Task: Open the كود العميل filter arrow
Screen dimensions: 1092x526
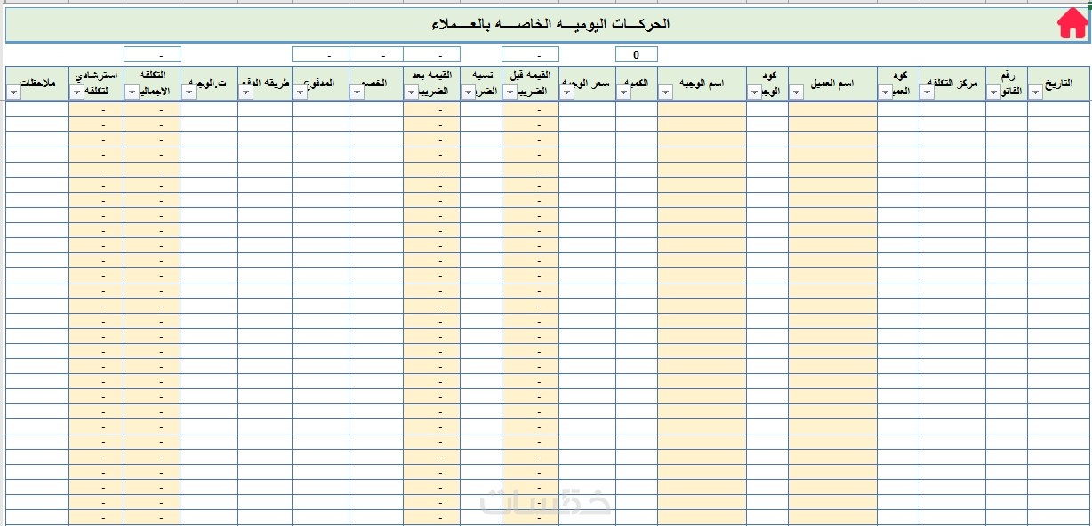Action: tap(885, 92)
